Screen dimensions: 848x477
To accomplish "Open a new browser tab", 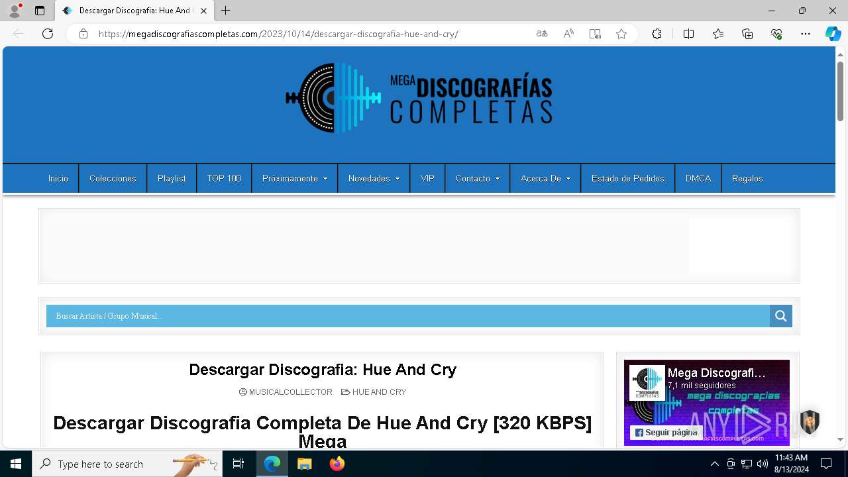I will [x=226, y=11].
